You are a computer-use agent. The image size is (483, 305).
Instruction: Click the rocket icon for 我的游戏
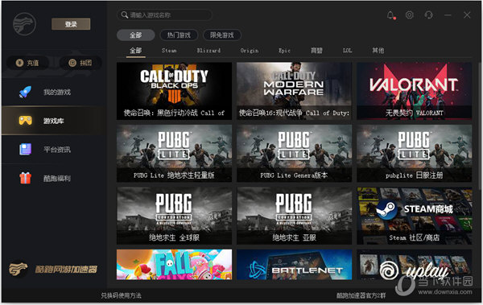[25, 92]
